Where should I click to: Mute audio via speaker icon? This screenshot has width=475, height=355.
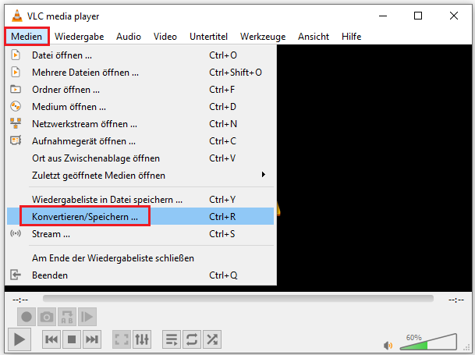pyautogui.click(x=388, y=346)
